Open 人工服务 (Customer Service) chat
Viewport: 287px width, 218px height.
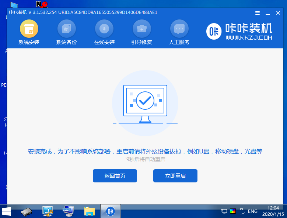[x=179, y=32]
